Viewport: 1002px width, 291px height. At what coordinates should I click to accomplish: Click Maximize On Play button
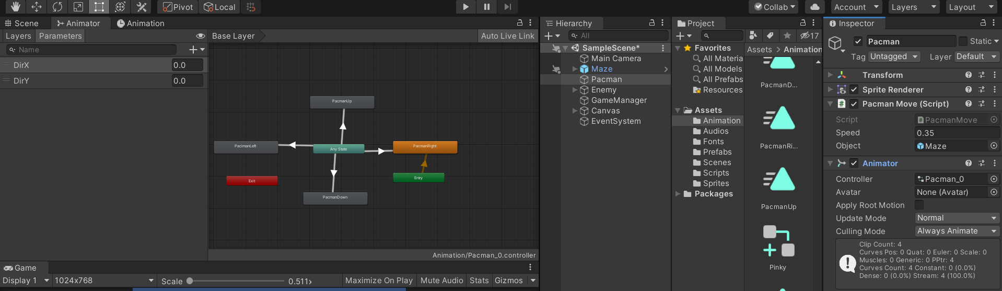[379, 281]
